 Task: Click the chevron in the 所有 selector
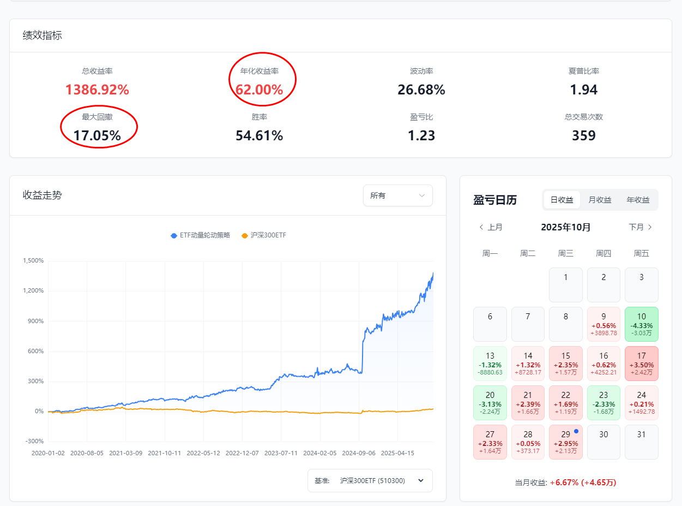[421, 195]
